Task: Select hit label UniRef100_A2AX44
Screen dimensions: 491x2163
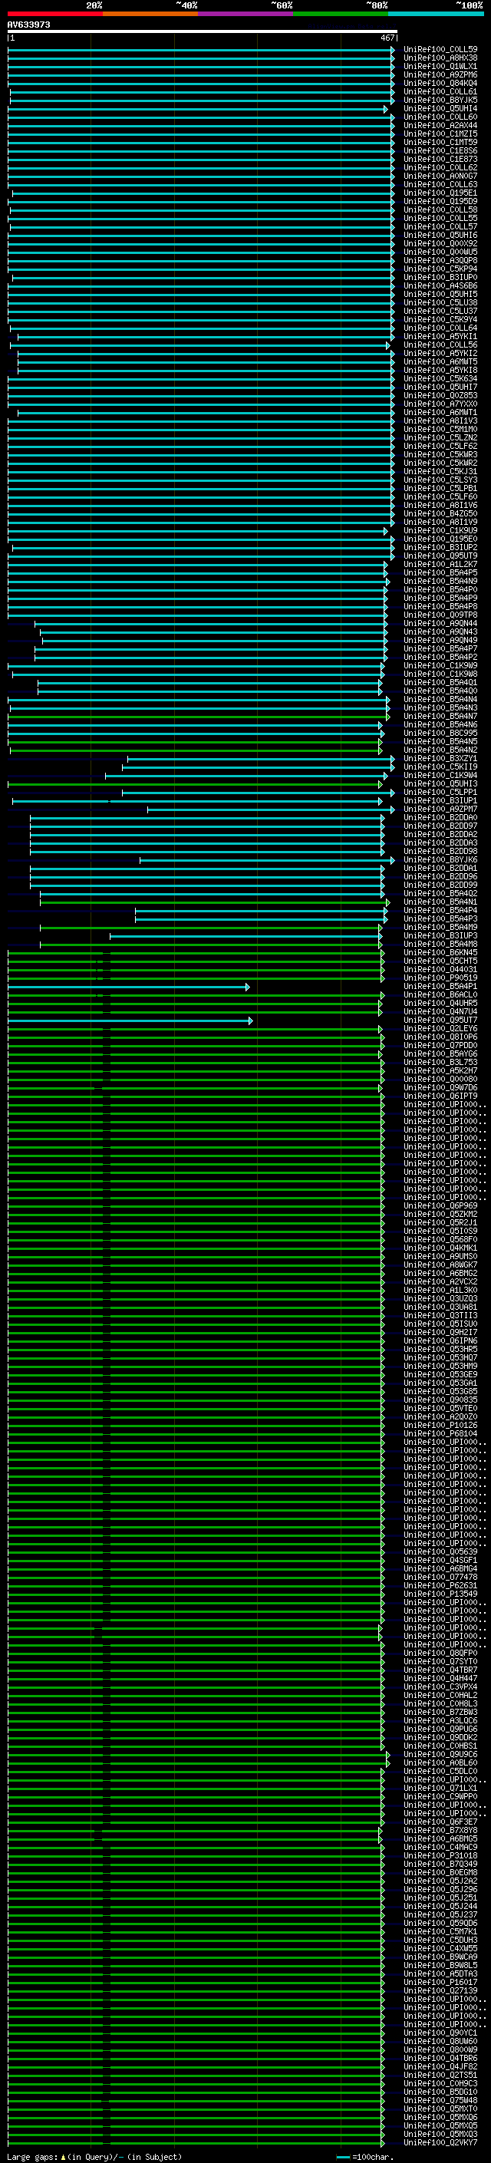Action: coord(440,125)
